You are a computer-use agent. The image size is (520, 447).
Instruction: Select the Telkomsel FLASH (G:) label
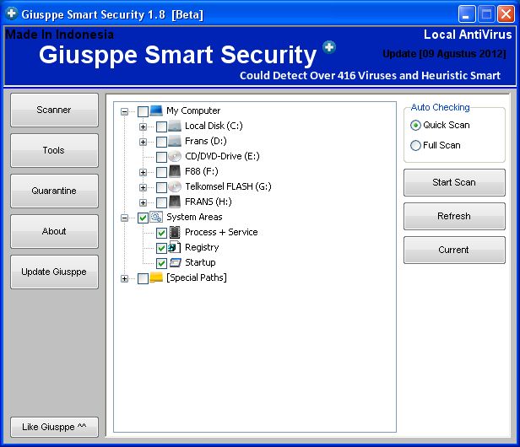click(228, 186)
